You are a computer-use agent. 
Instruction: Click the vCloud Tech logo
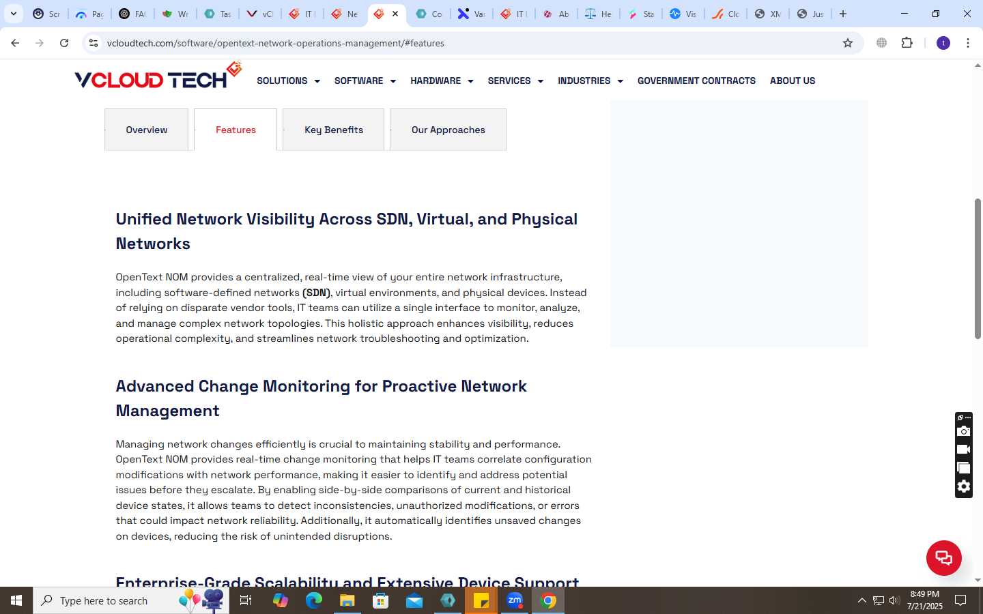coord(158,76)
